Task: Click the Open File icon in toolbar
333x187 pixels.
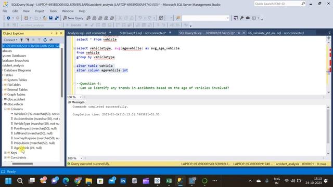Action: pos(45,18)
